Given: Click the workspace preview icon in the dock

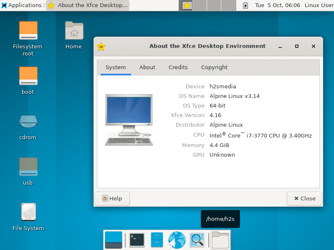Looking at the screenshot, I should pos(113,240).
